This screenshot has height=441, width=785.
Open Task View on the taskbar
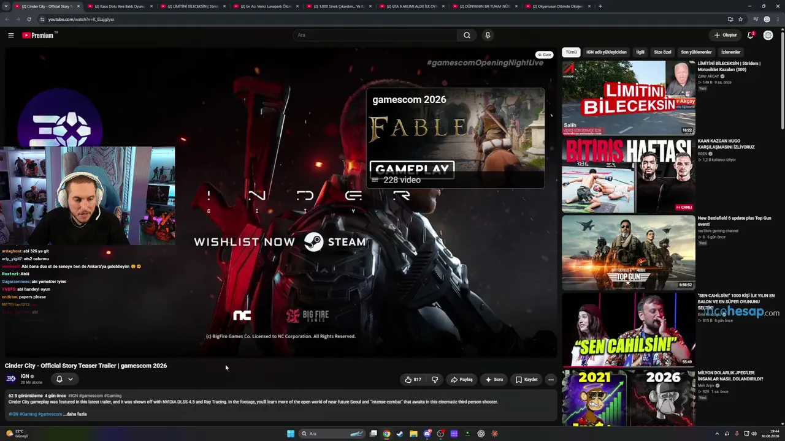373,434
